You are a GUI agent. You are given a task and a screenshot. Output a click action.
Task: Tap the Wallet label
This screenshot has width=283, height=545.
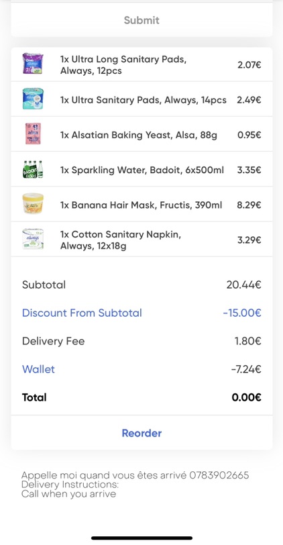[x=38, y=369]
